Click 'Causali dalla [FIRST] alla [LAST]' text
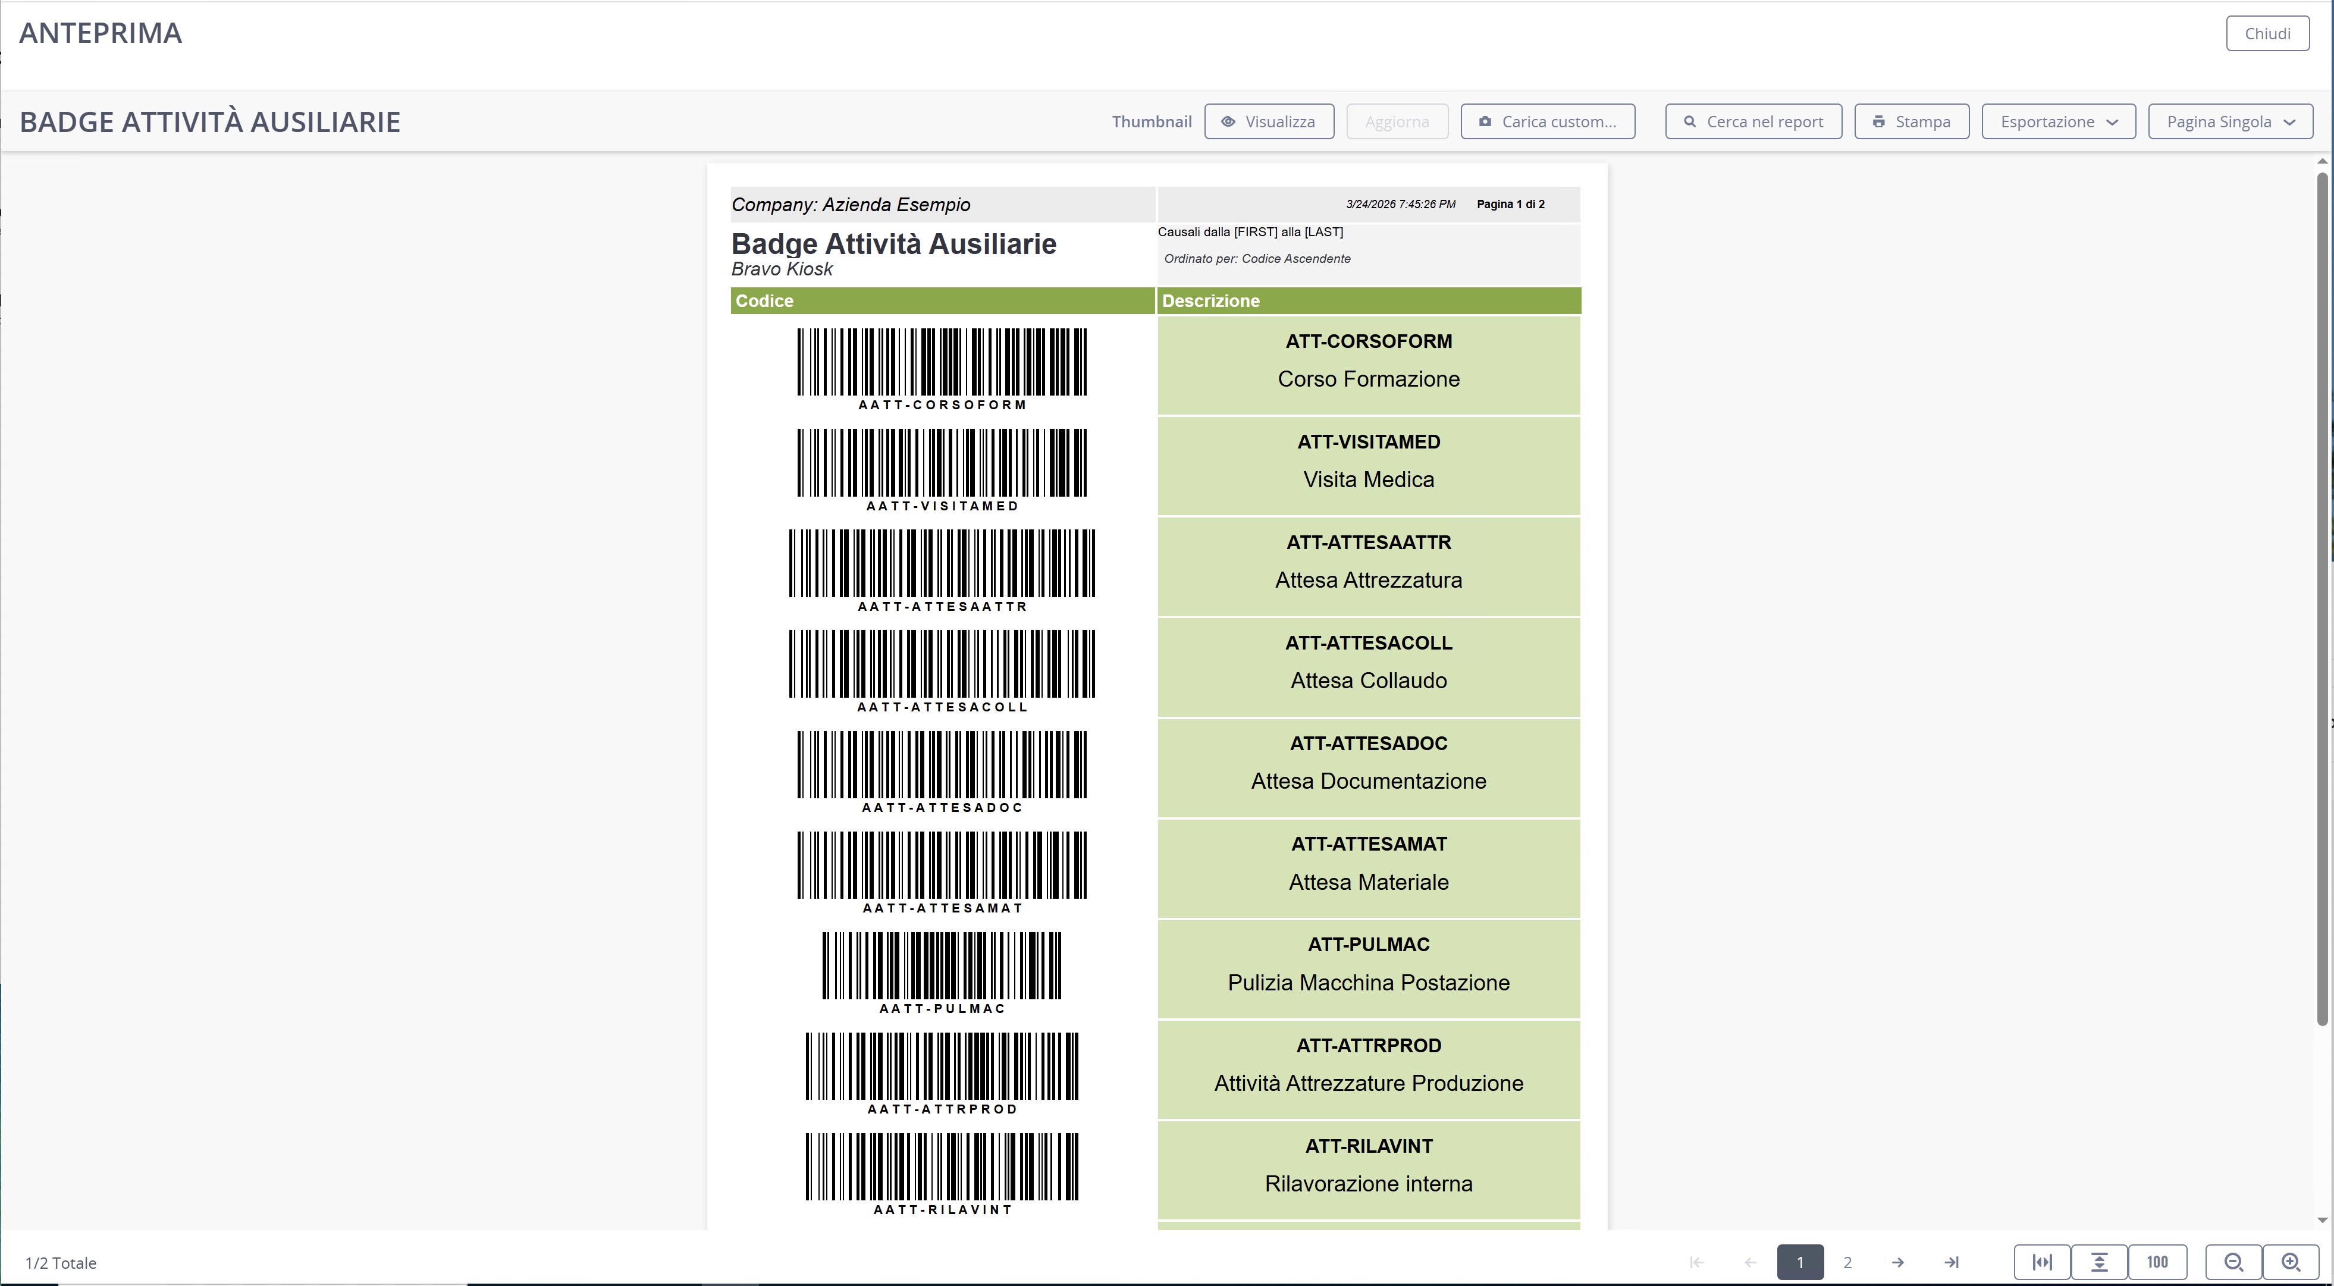2334x1286 pixels. point(1250,232)
